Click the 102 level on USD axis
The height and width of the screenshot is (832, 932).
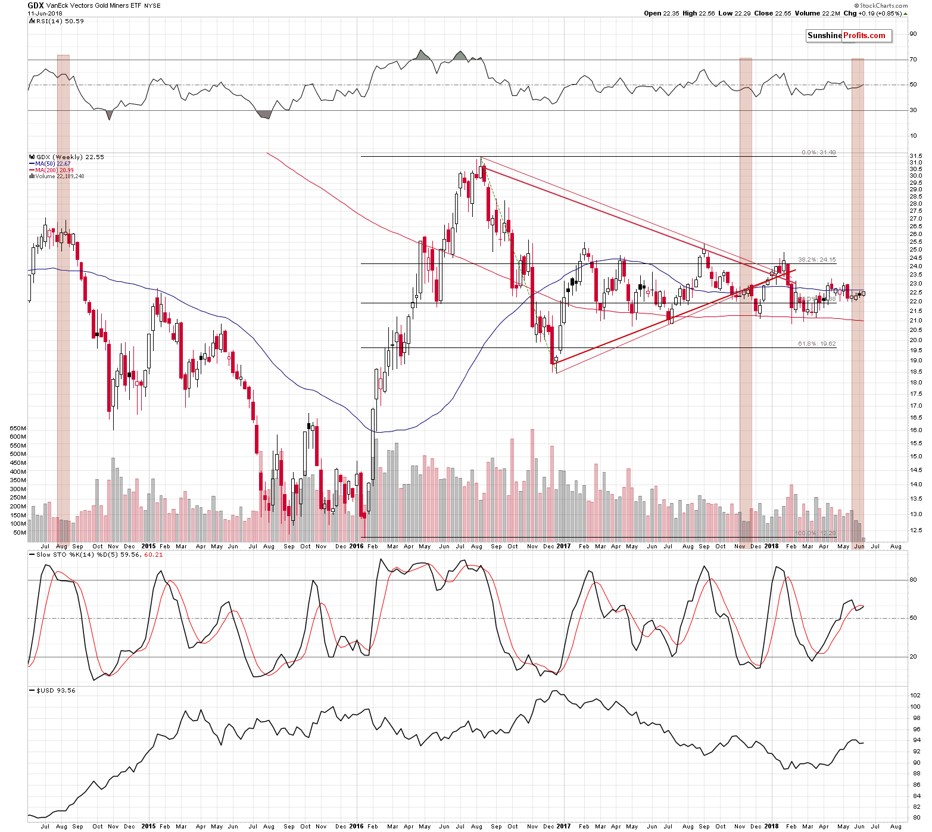tap(915, 696)
